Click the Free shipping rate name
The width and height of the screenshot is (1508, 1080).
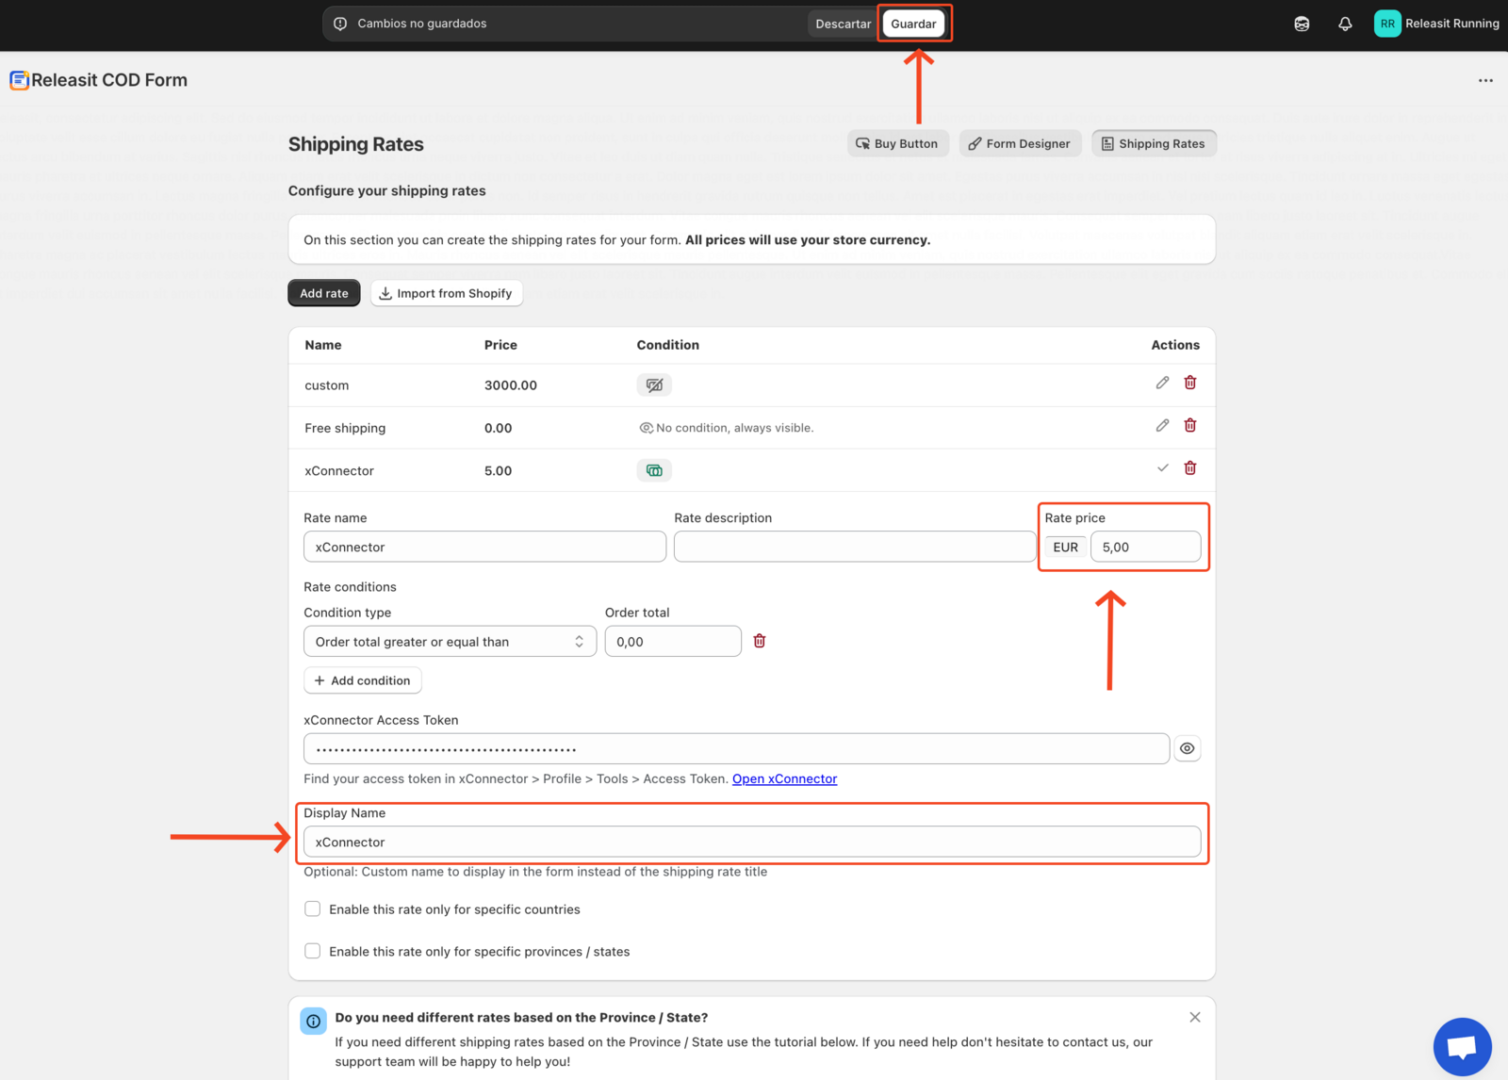pyautogui.click(x=345, y=428)
